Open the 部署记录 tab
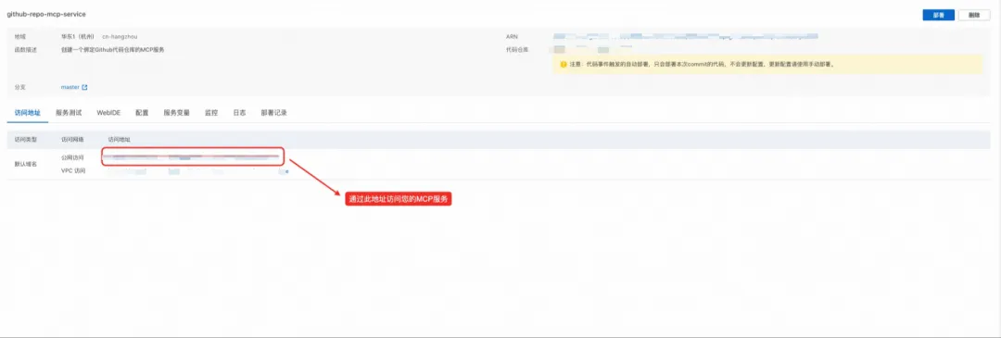1001x338 pixels. pyautogui.click(x=273, y=113)
